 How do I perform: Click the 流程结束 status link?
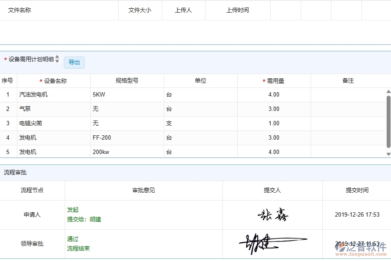[78, 248]
